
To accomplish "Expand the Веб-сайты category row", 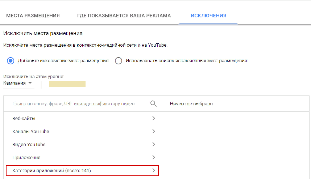I will click(84, 118).
